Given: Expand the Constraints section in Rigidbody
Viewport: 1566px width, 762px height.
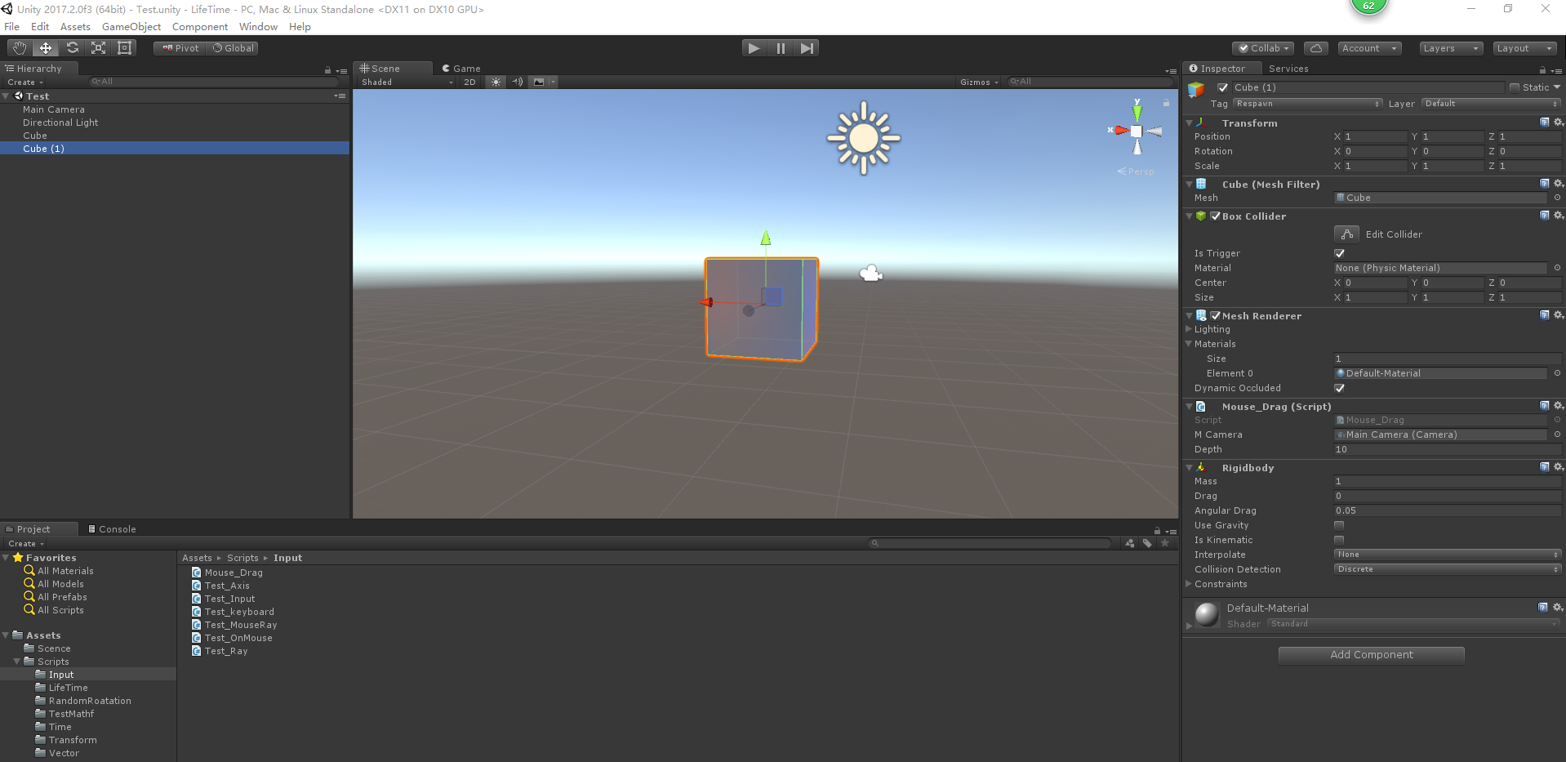Looking at the screenshot, I should click(x=1220, y=584).
